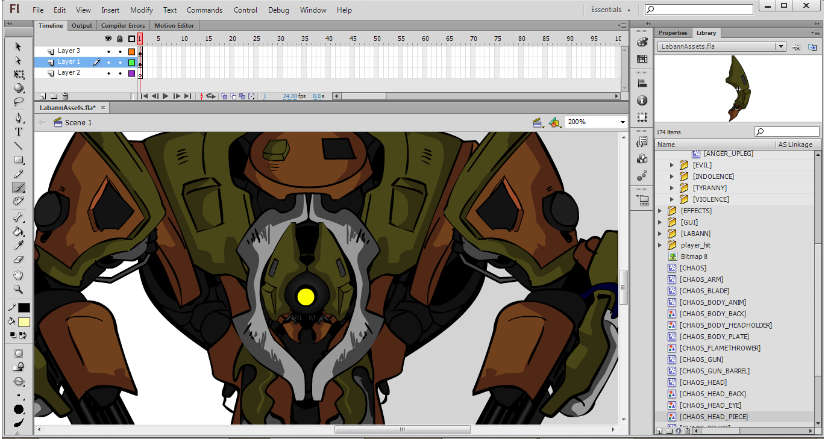Select the Lasso tool
The image size is (825, 439).
(x=19, y=101)
